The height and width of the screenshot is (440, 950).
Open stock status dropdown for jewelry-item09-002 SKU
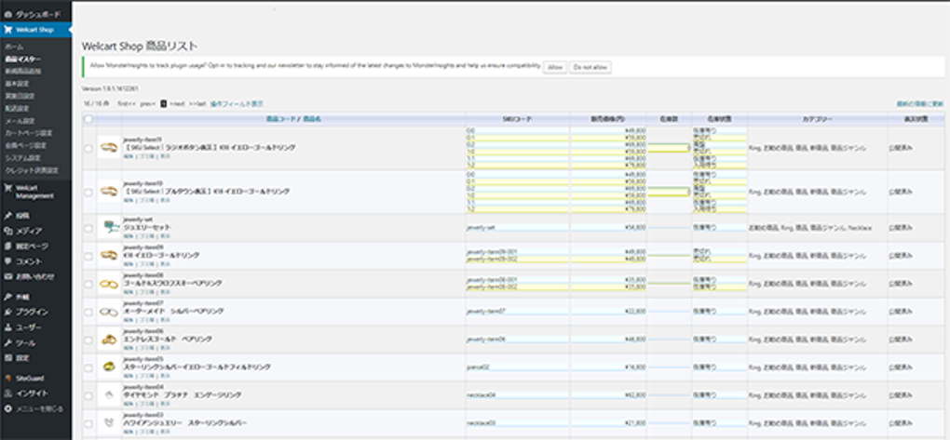click(x=719, y=259)
